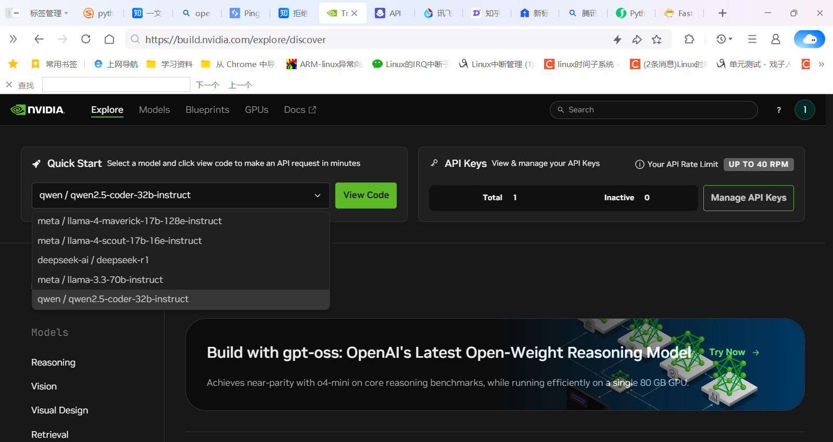The image size is (833, 442).
Task: Click the Try Now link
Action: pos(734,352)
